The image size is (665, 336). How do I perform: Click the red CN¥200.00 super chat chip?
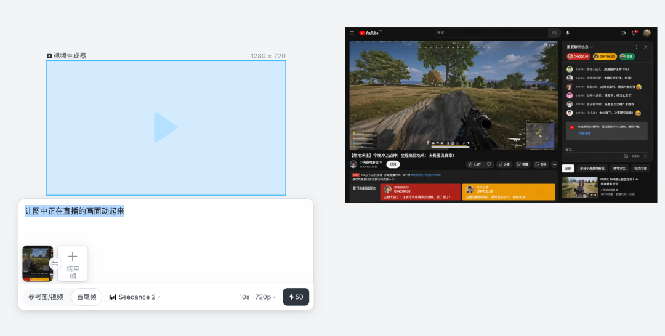pos(578,57)
